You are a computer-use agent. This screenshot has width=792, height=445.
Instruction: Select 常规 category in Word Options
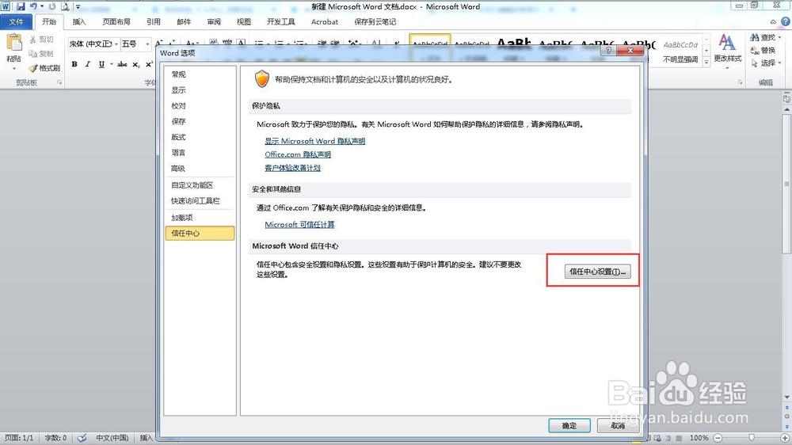tap(200, 74)
